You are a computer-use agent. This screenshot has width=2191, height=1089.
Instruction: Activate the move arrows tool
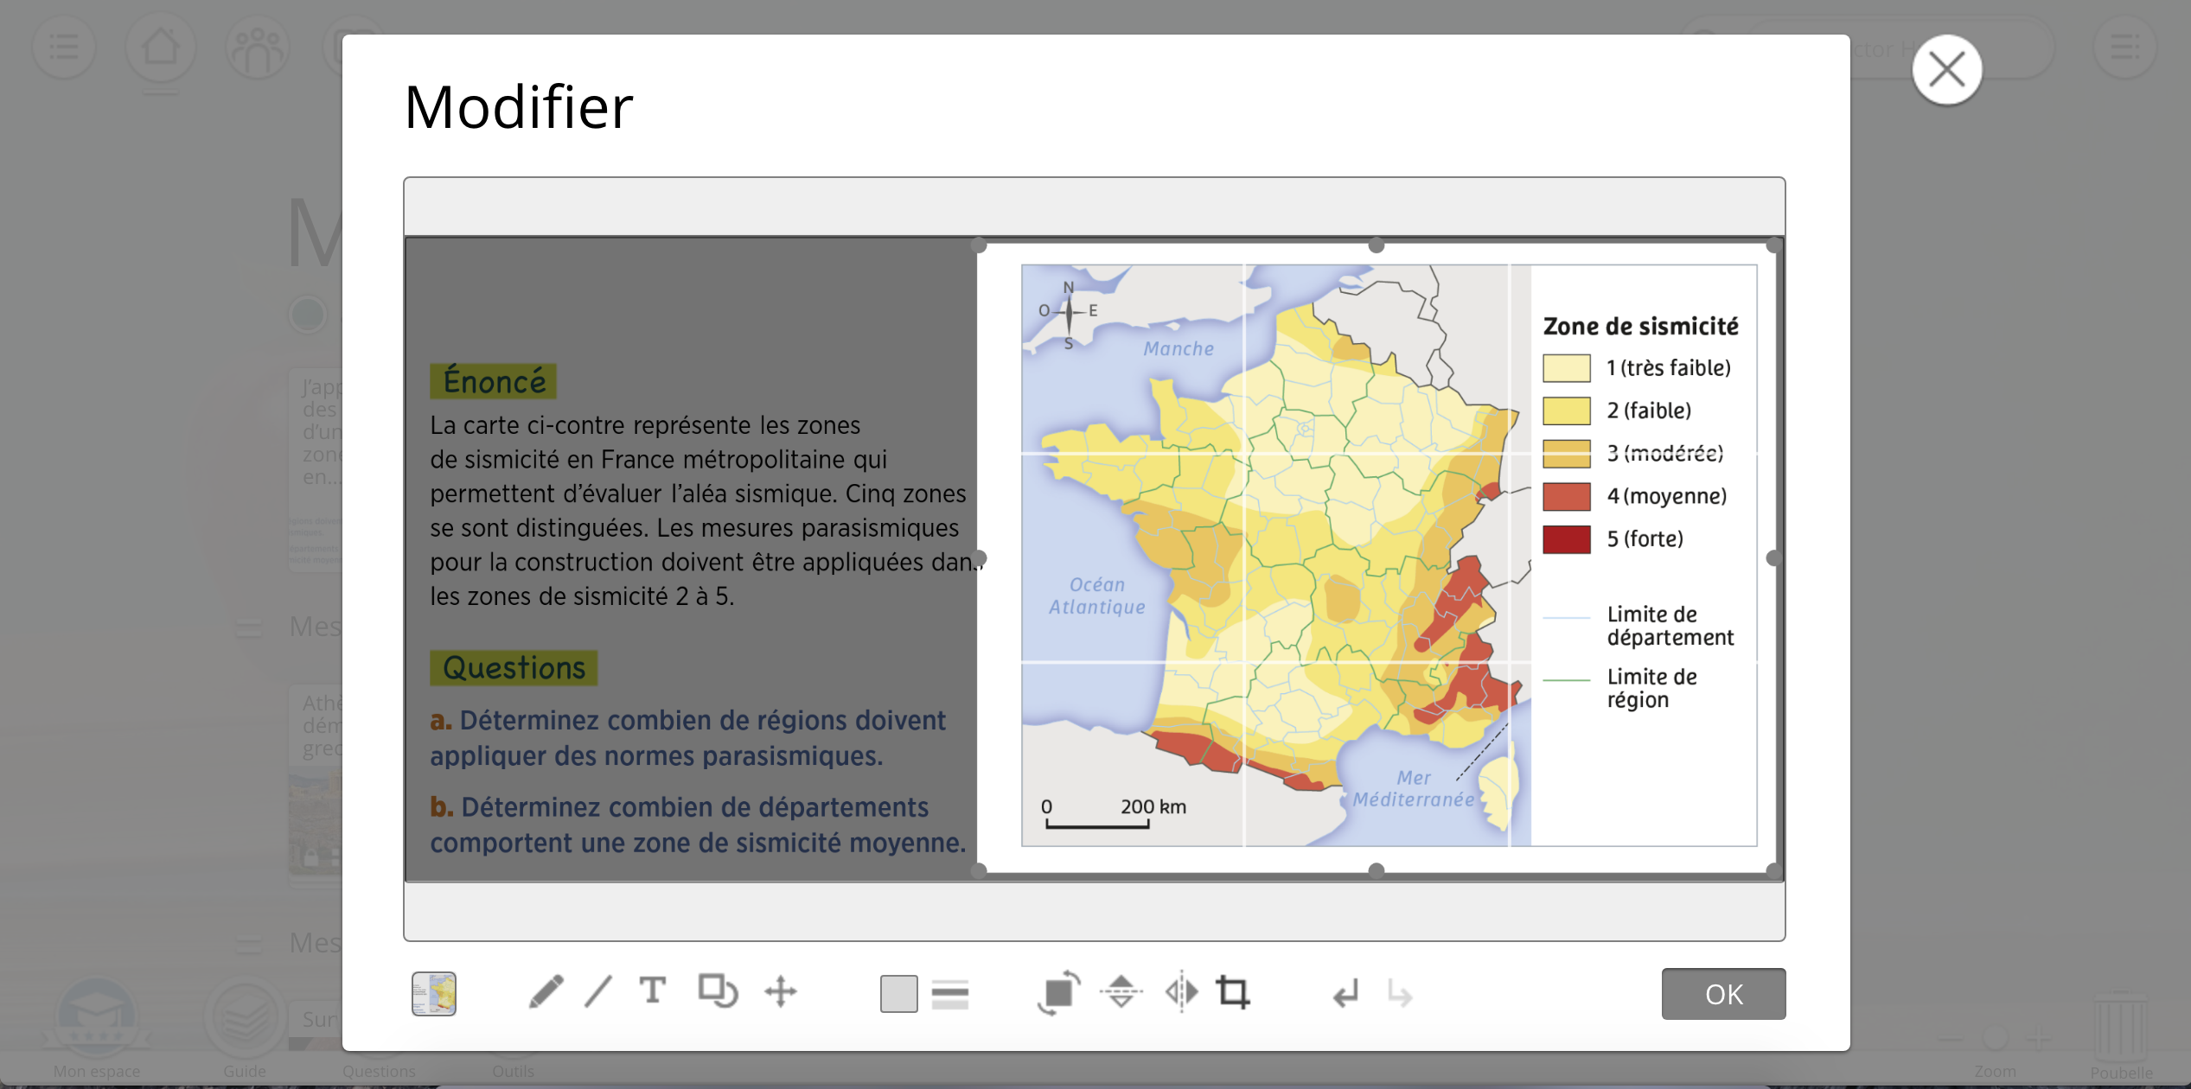coord(781,992)
